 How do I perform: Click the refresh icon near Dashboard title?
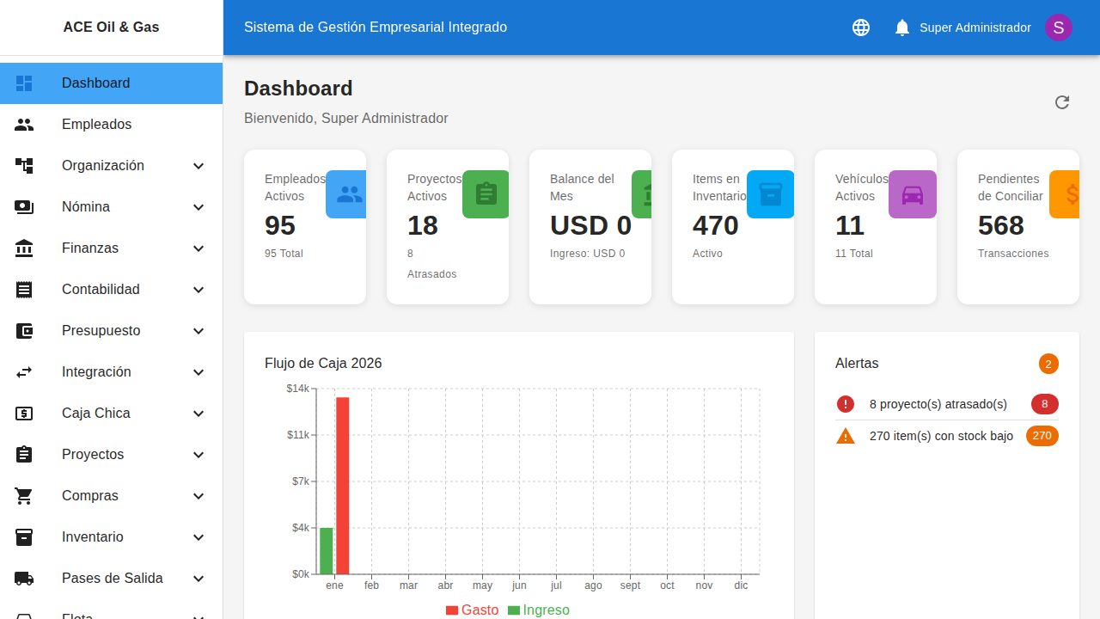[x=1062, y=102]
